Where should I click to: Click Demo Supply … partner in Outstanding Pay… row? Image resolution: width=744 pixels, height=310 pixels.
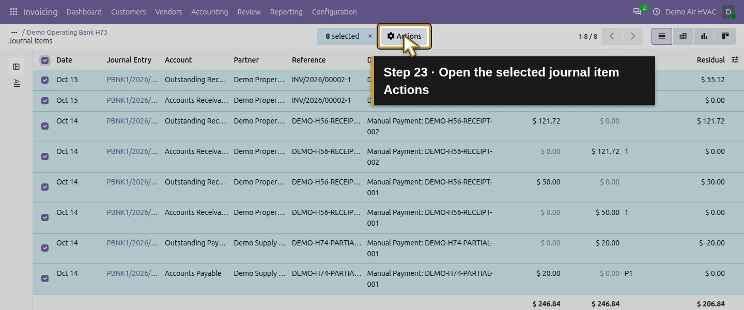(x=259, y=243)
